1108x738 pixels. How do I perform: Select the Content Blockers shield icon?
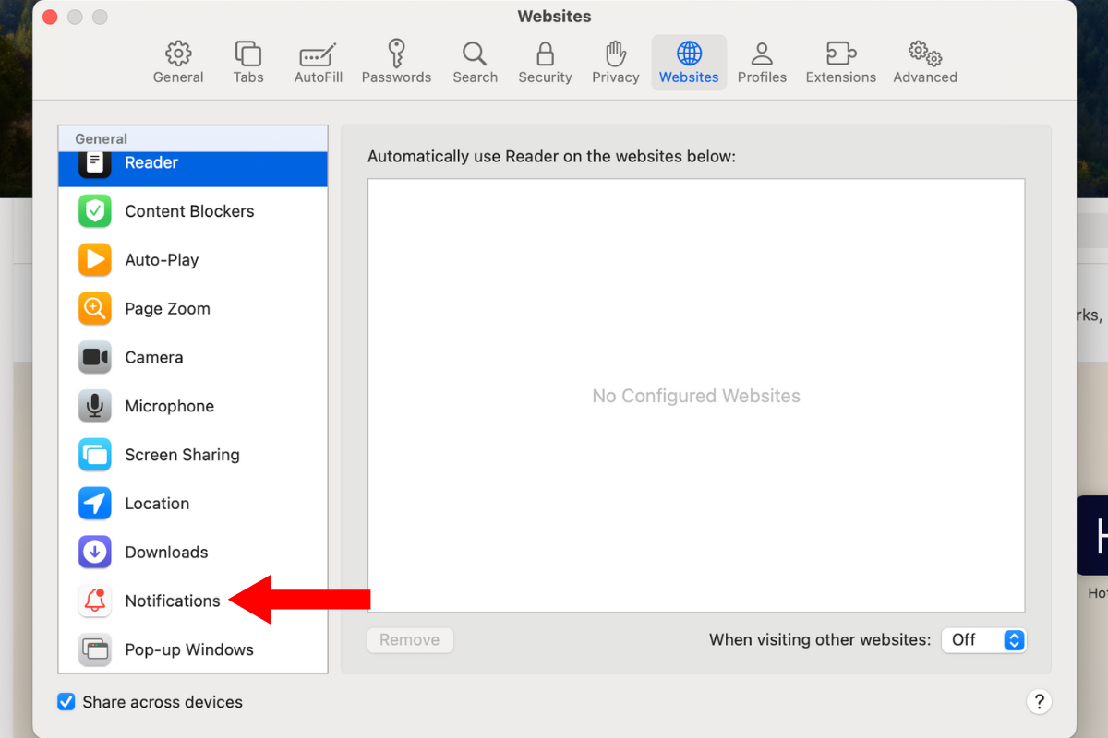[x=95, y=211]
